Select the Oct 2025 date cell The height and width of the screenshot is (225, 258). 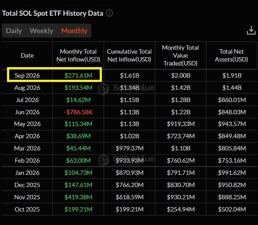point(27,209)
